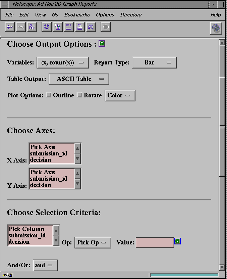Image resolution: width=227 pixels, height=279 pixels.
Task: Open the ASCII Table output dropdown
Action: (x=79, y=79)
